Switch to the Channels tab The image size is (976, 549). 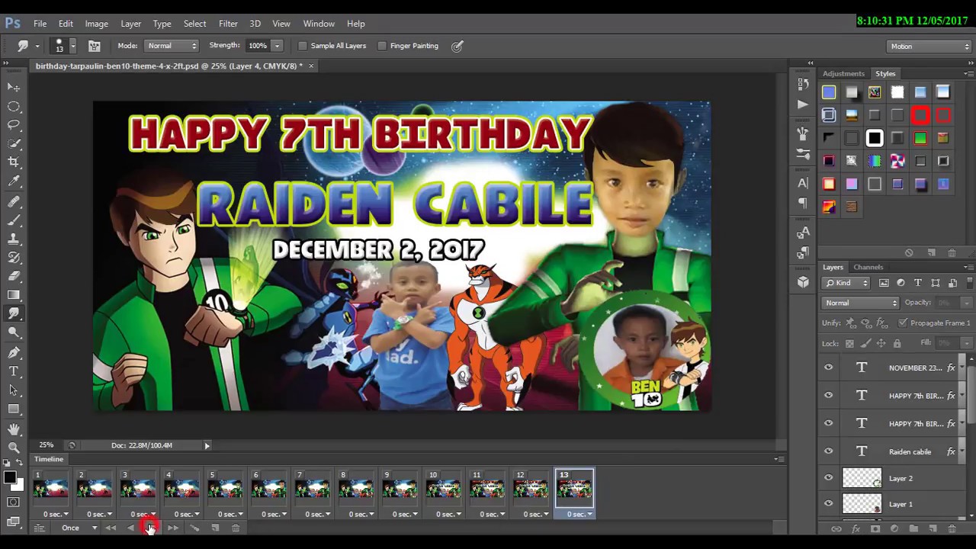[868, 267]
